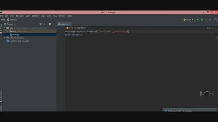Screen dimensions: 218x122
Task: Click the yellow intention bulb on line 1
Action: tap(67, 28)
